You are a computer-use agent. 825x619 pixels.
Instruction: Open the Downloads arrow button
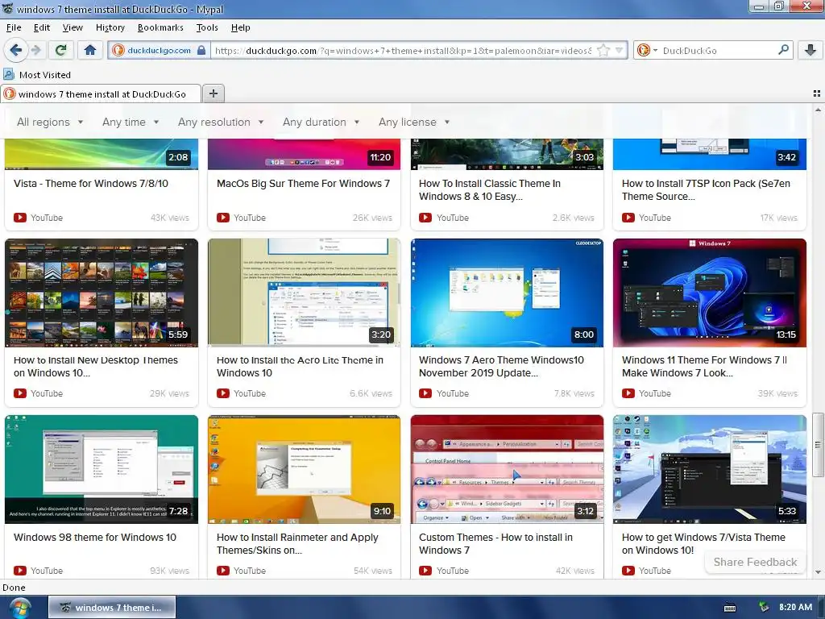tap(810, 50)
